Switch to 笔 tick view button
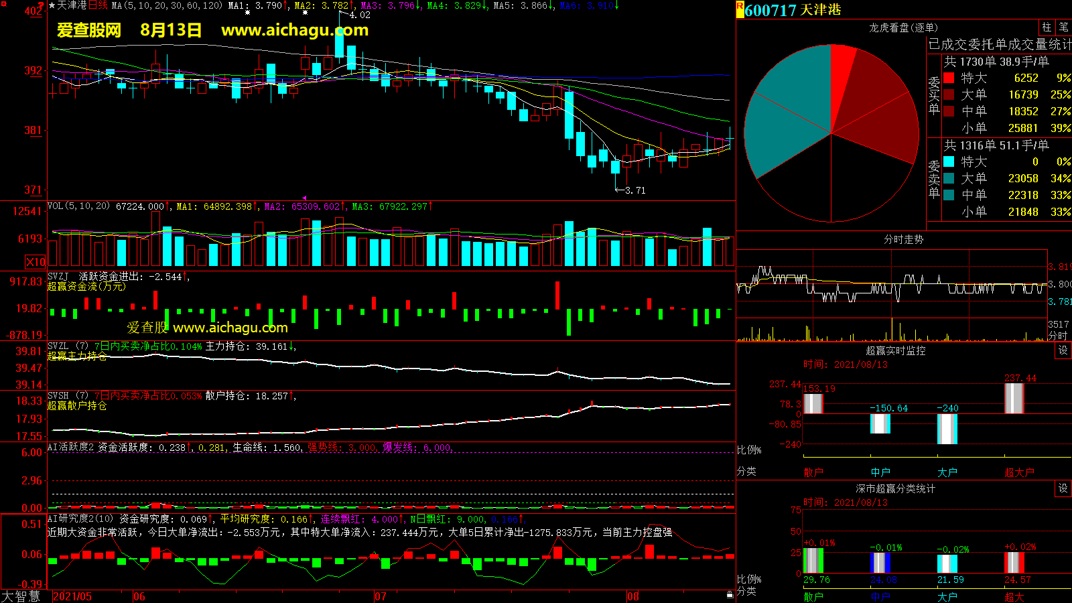1072x603 pixels. [1063, 27]
